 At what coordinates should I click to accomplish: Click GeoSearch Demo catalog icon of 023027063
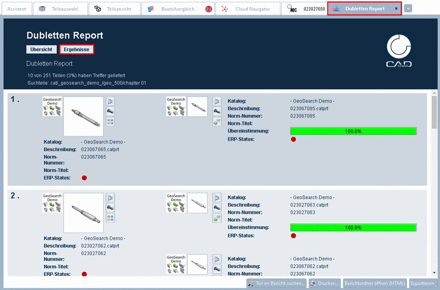(176, 203)
